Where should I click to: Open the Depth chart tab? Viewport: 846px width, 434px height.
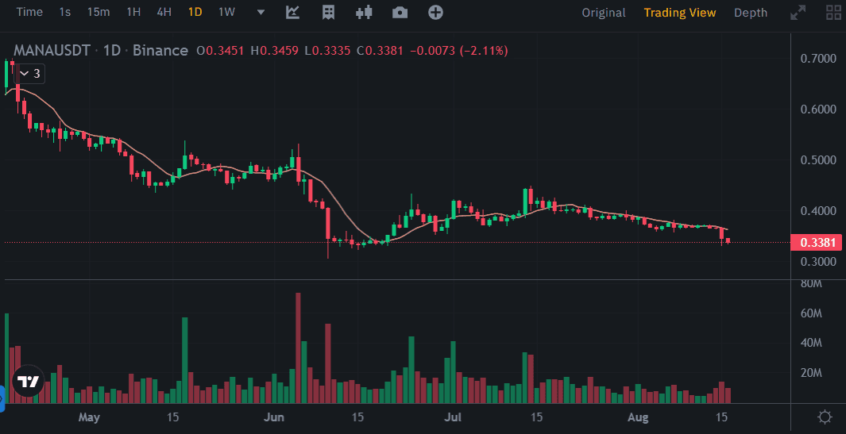point(751,13)
